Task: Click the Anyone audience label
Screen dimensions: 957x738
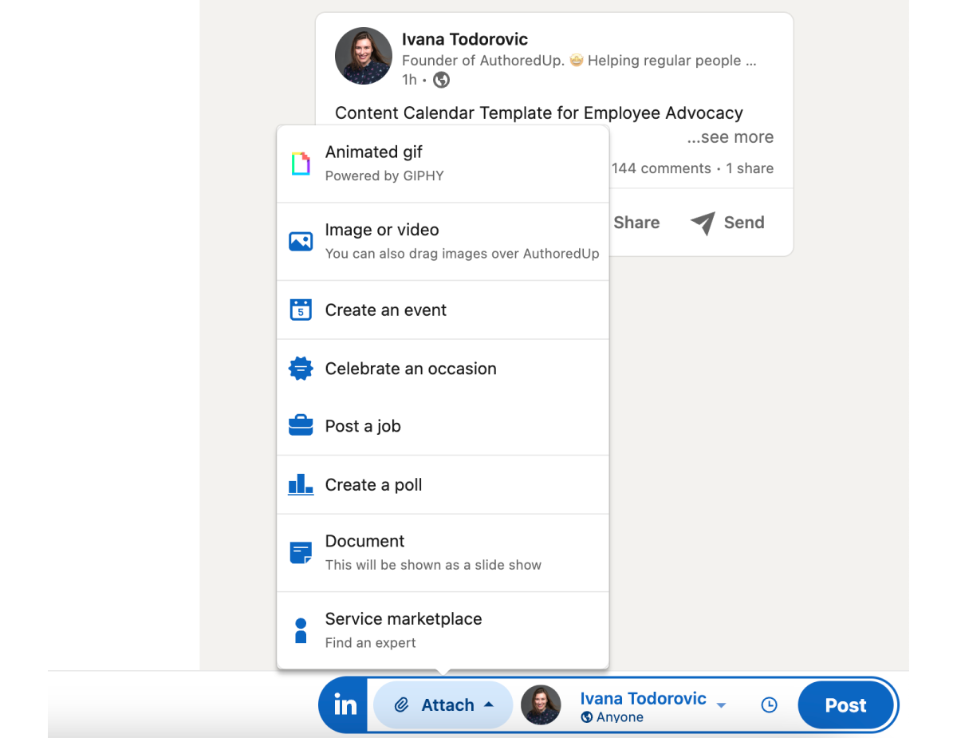Action: 620,717
